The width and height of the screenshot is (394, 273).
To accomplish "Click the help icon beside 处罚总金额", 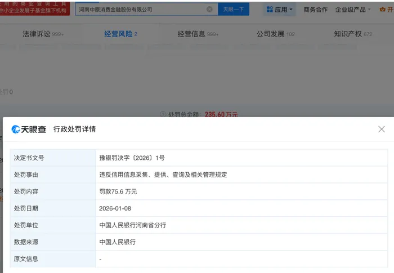I will 163,114.
